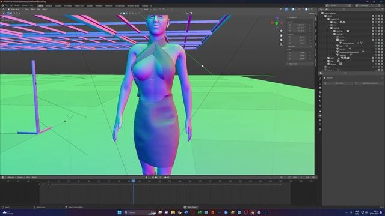Open the File menu
Image resolution: width=385 pixels, height=216 pixels.
[x=7, y=5]
